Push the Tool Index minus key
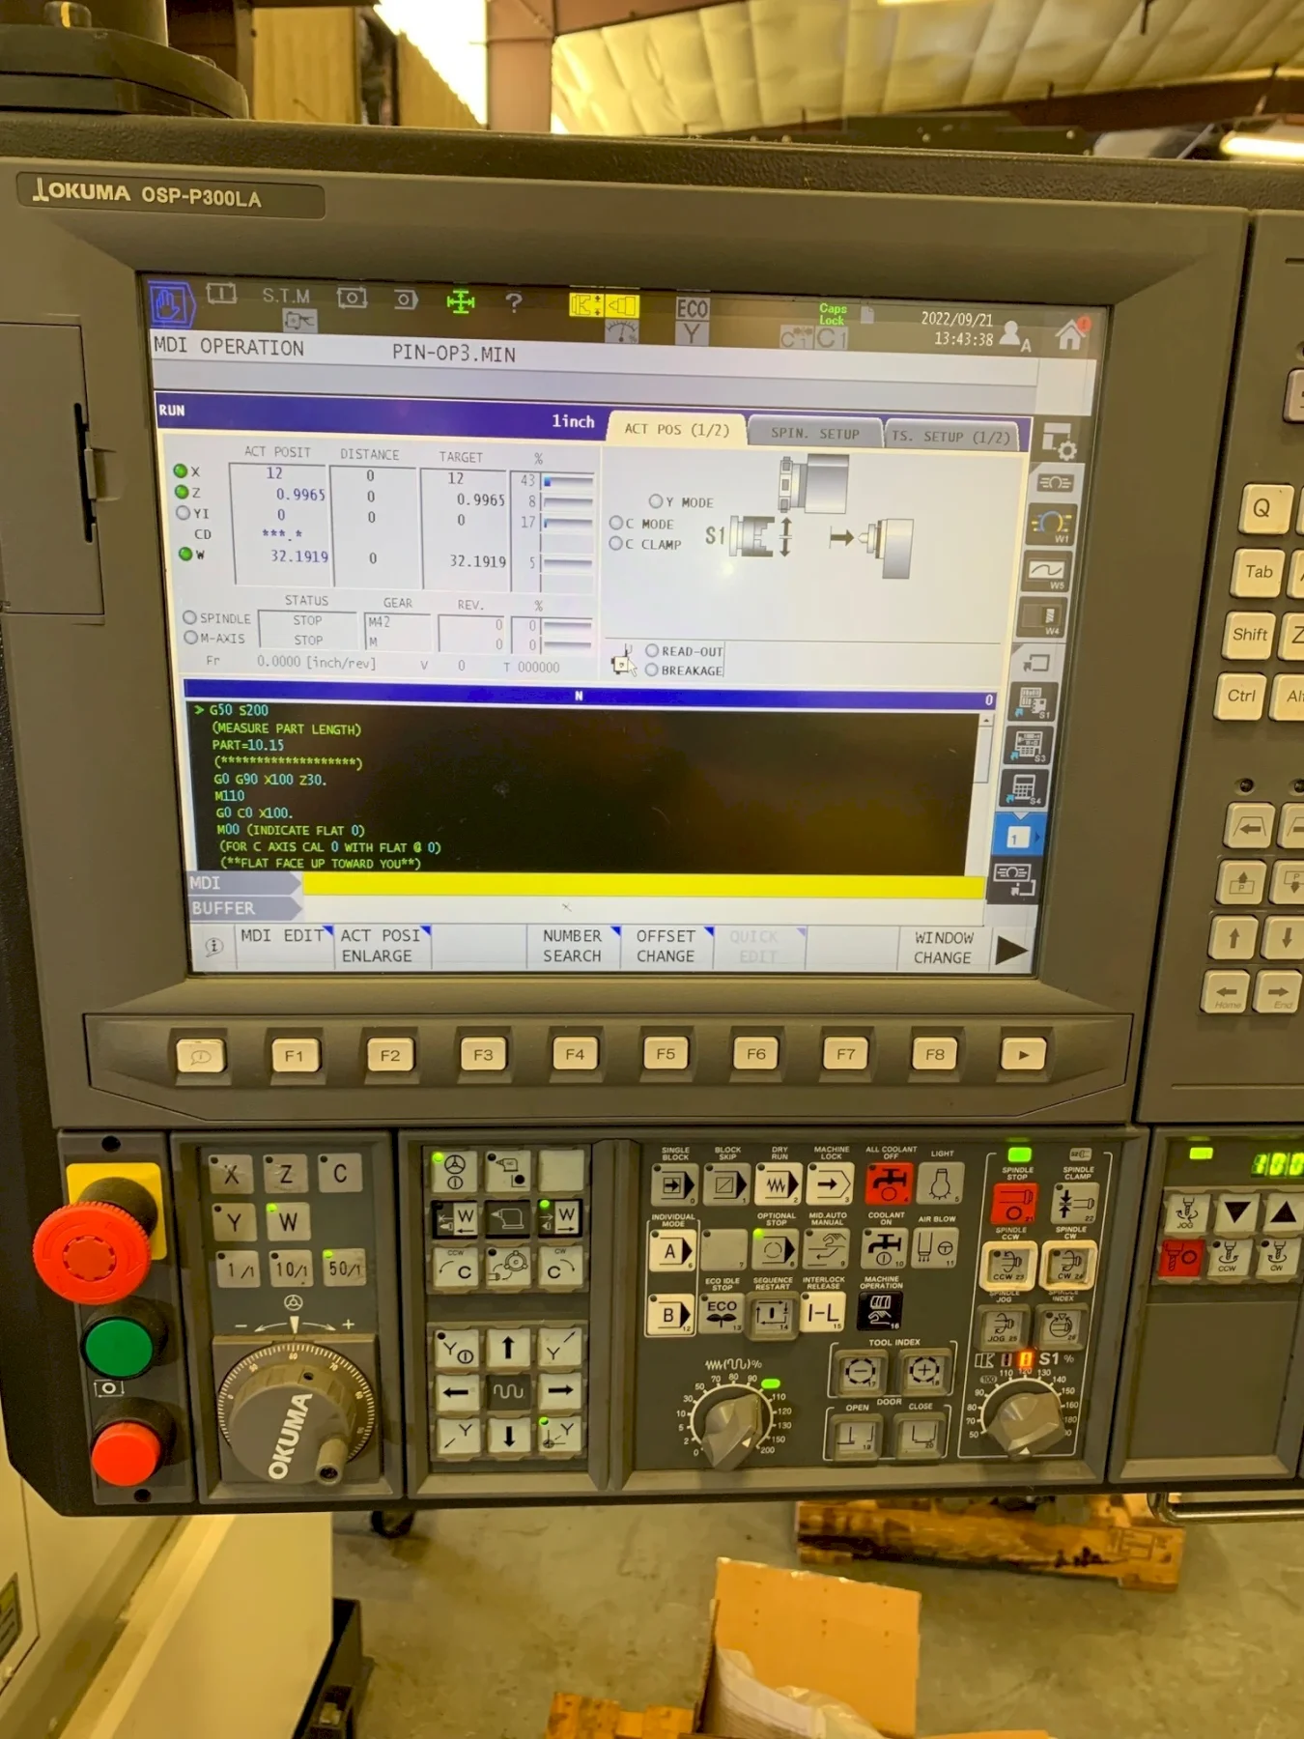The width and height of the screenshot is (1304, 1739). 859,1371
